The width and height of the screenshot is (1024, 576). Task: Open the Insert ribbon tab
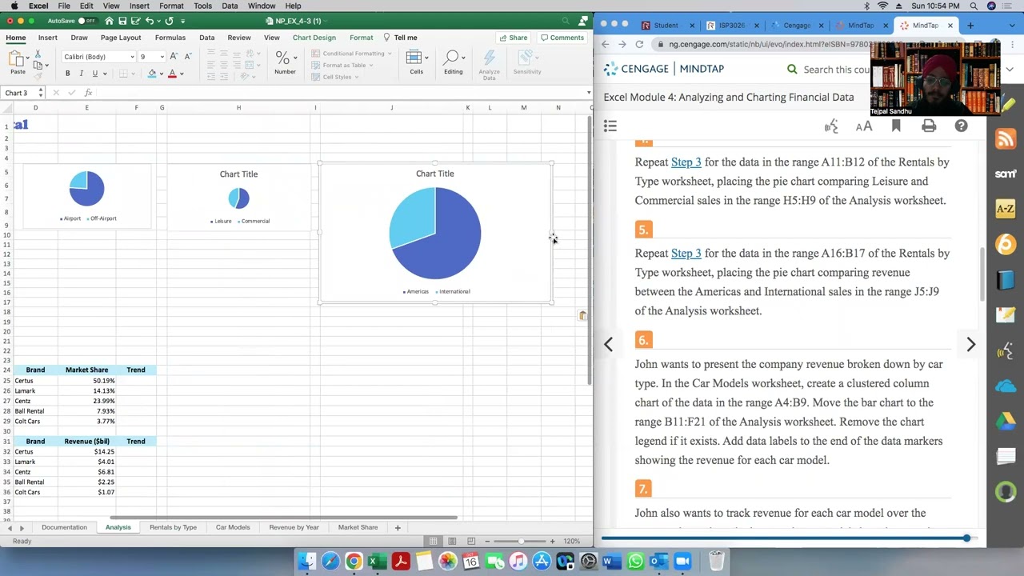tap(47, 38)
